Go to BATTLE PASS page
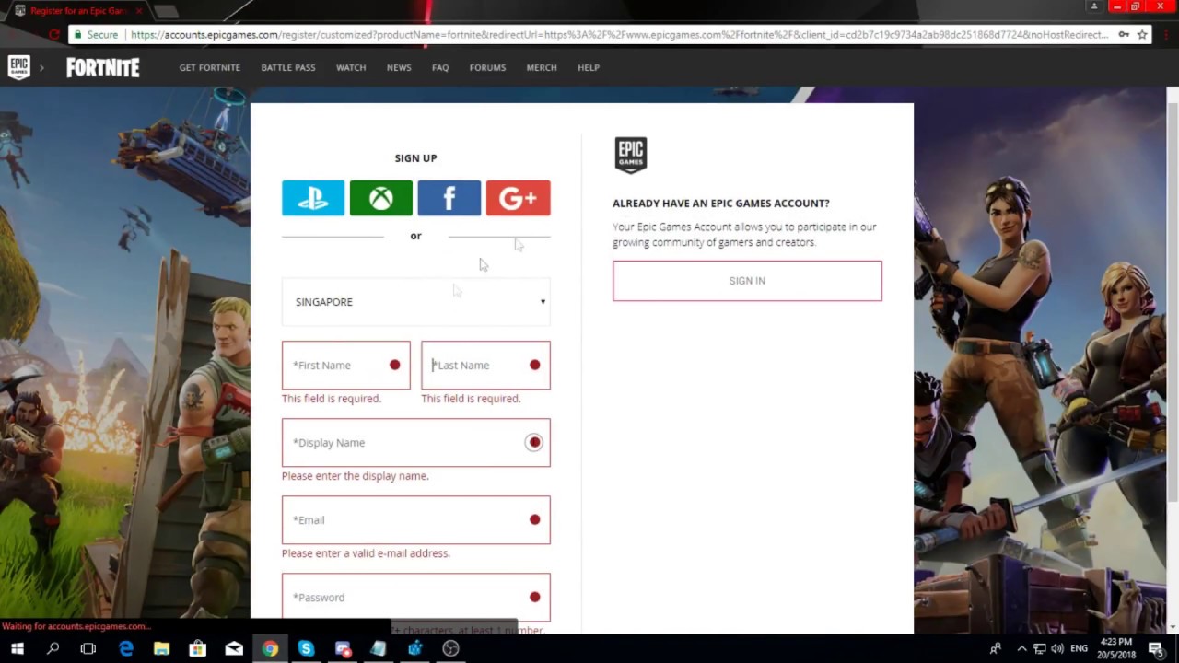This screenshot has width=1179, height=663. point(288,67)
